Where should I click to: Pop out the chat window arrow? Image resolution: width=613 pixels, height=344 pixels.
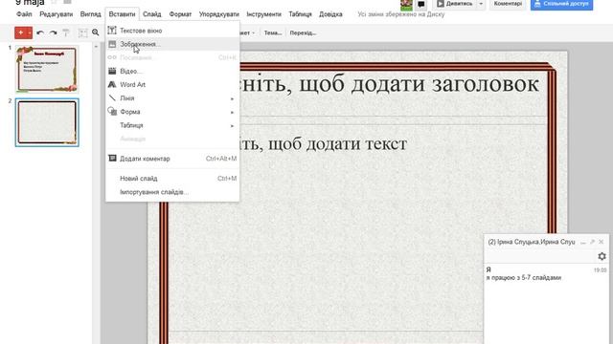point(592,242)
